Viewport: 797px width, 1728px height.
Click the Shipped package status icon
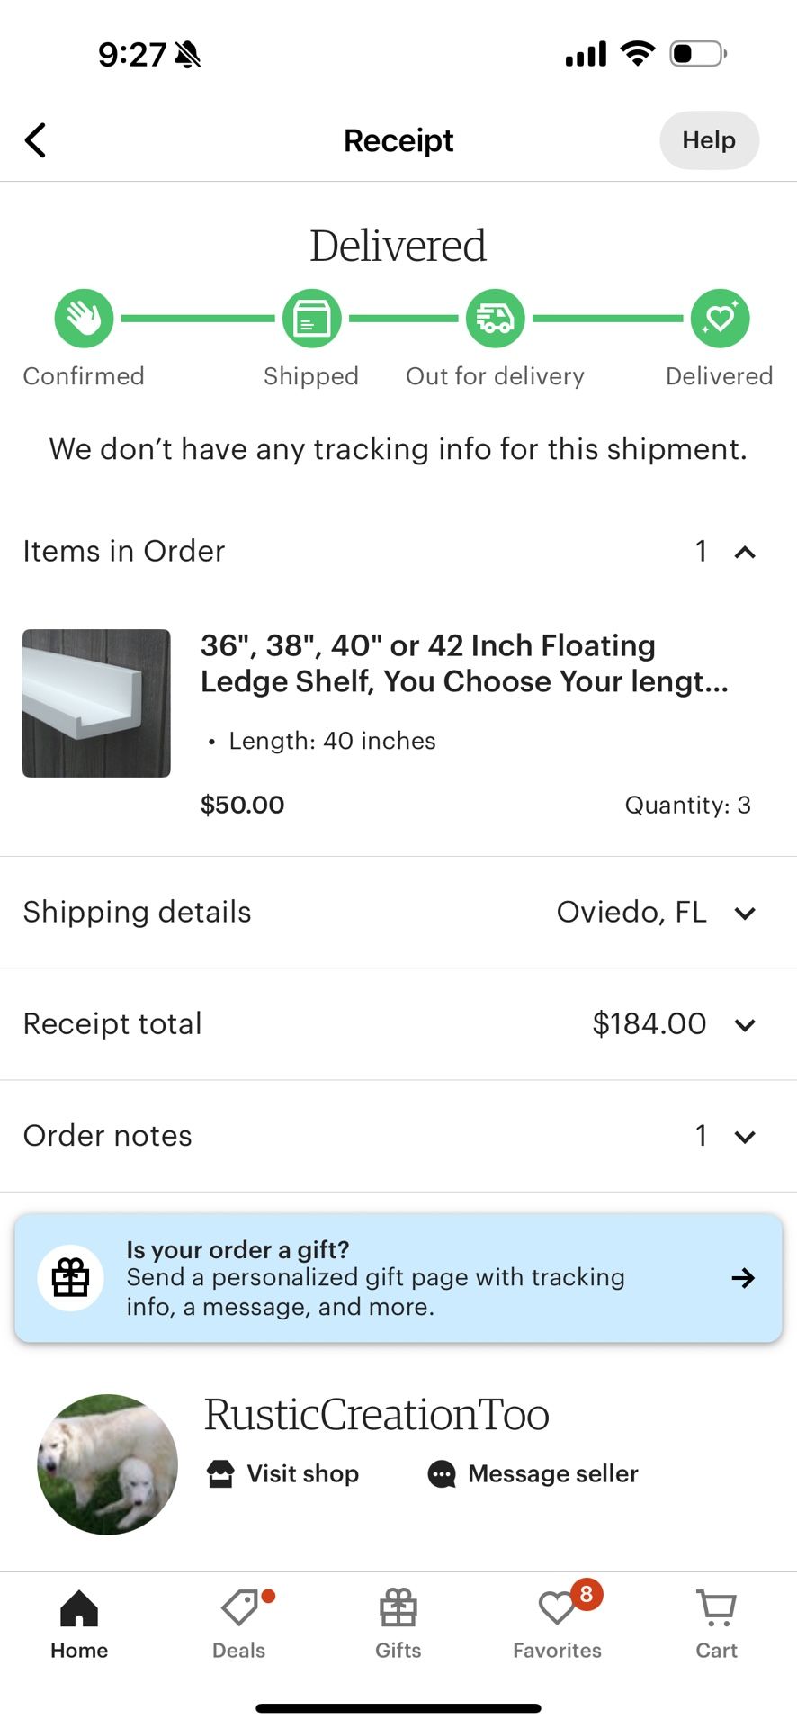click(311, 319)
